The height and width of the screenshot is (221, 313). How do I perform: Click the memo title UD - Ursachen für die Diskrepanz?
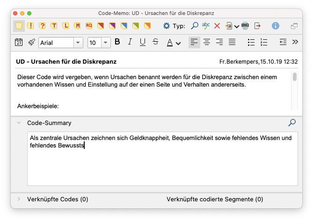(x=66, y=61)
